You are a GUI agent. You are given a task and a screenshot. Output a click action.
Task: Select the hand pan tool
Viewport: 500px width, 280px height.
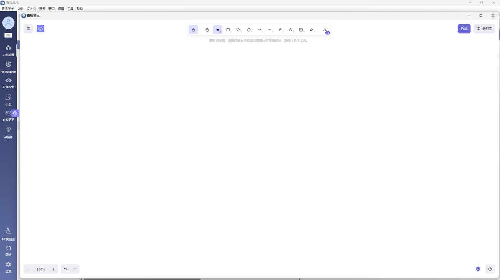[x=207, y=30]
